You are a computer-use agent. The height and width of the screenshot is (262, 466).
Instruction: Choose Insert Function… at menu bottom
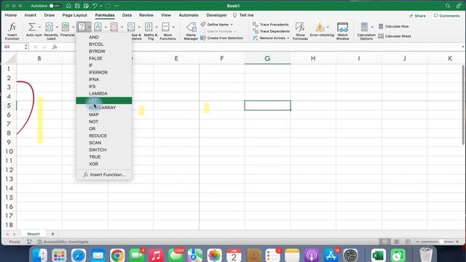pyautogui.click(x=103, y=175)
